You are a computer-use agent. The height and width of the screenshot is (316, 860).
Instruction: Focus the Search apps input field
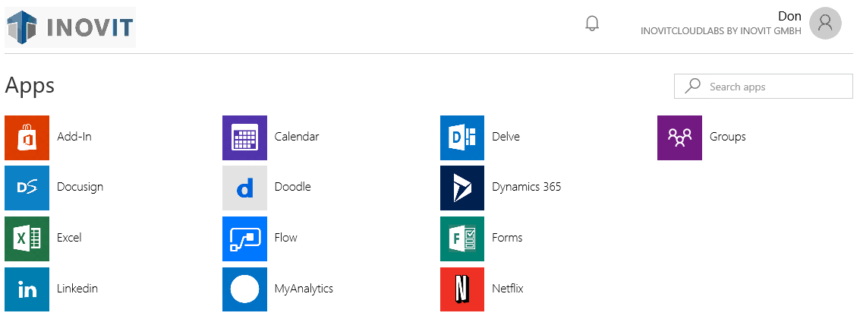[x=764, y=87]
